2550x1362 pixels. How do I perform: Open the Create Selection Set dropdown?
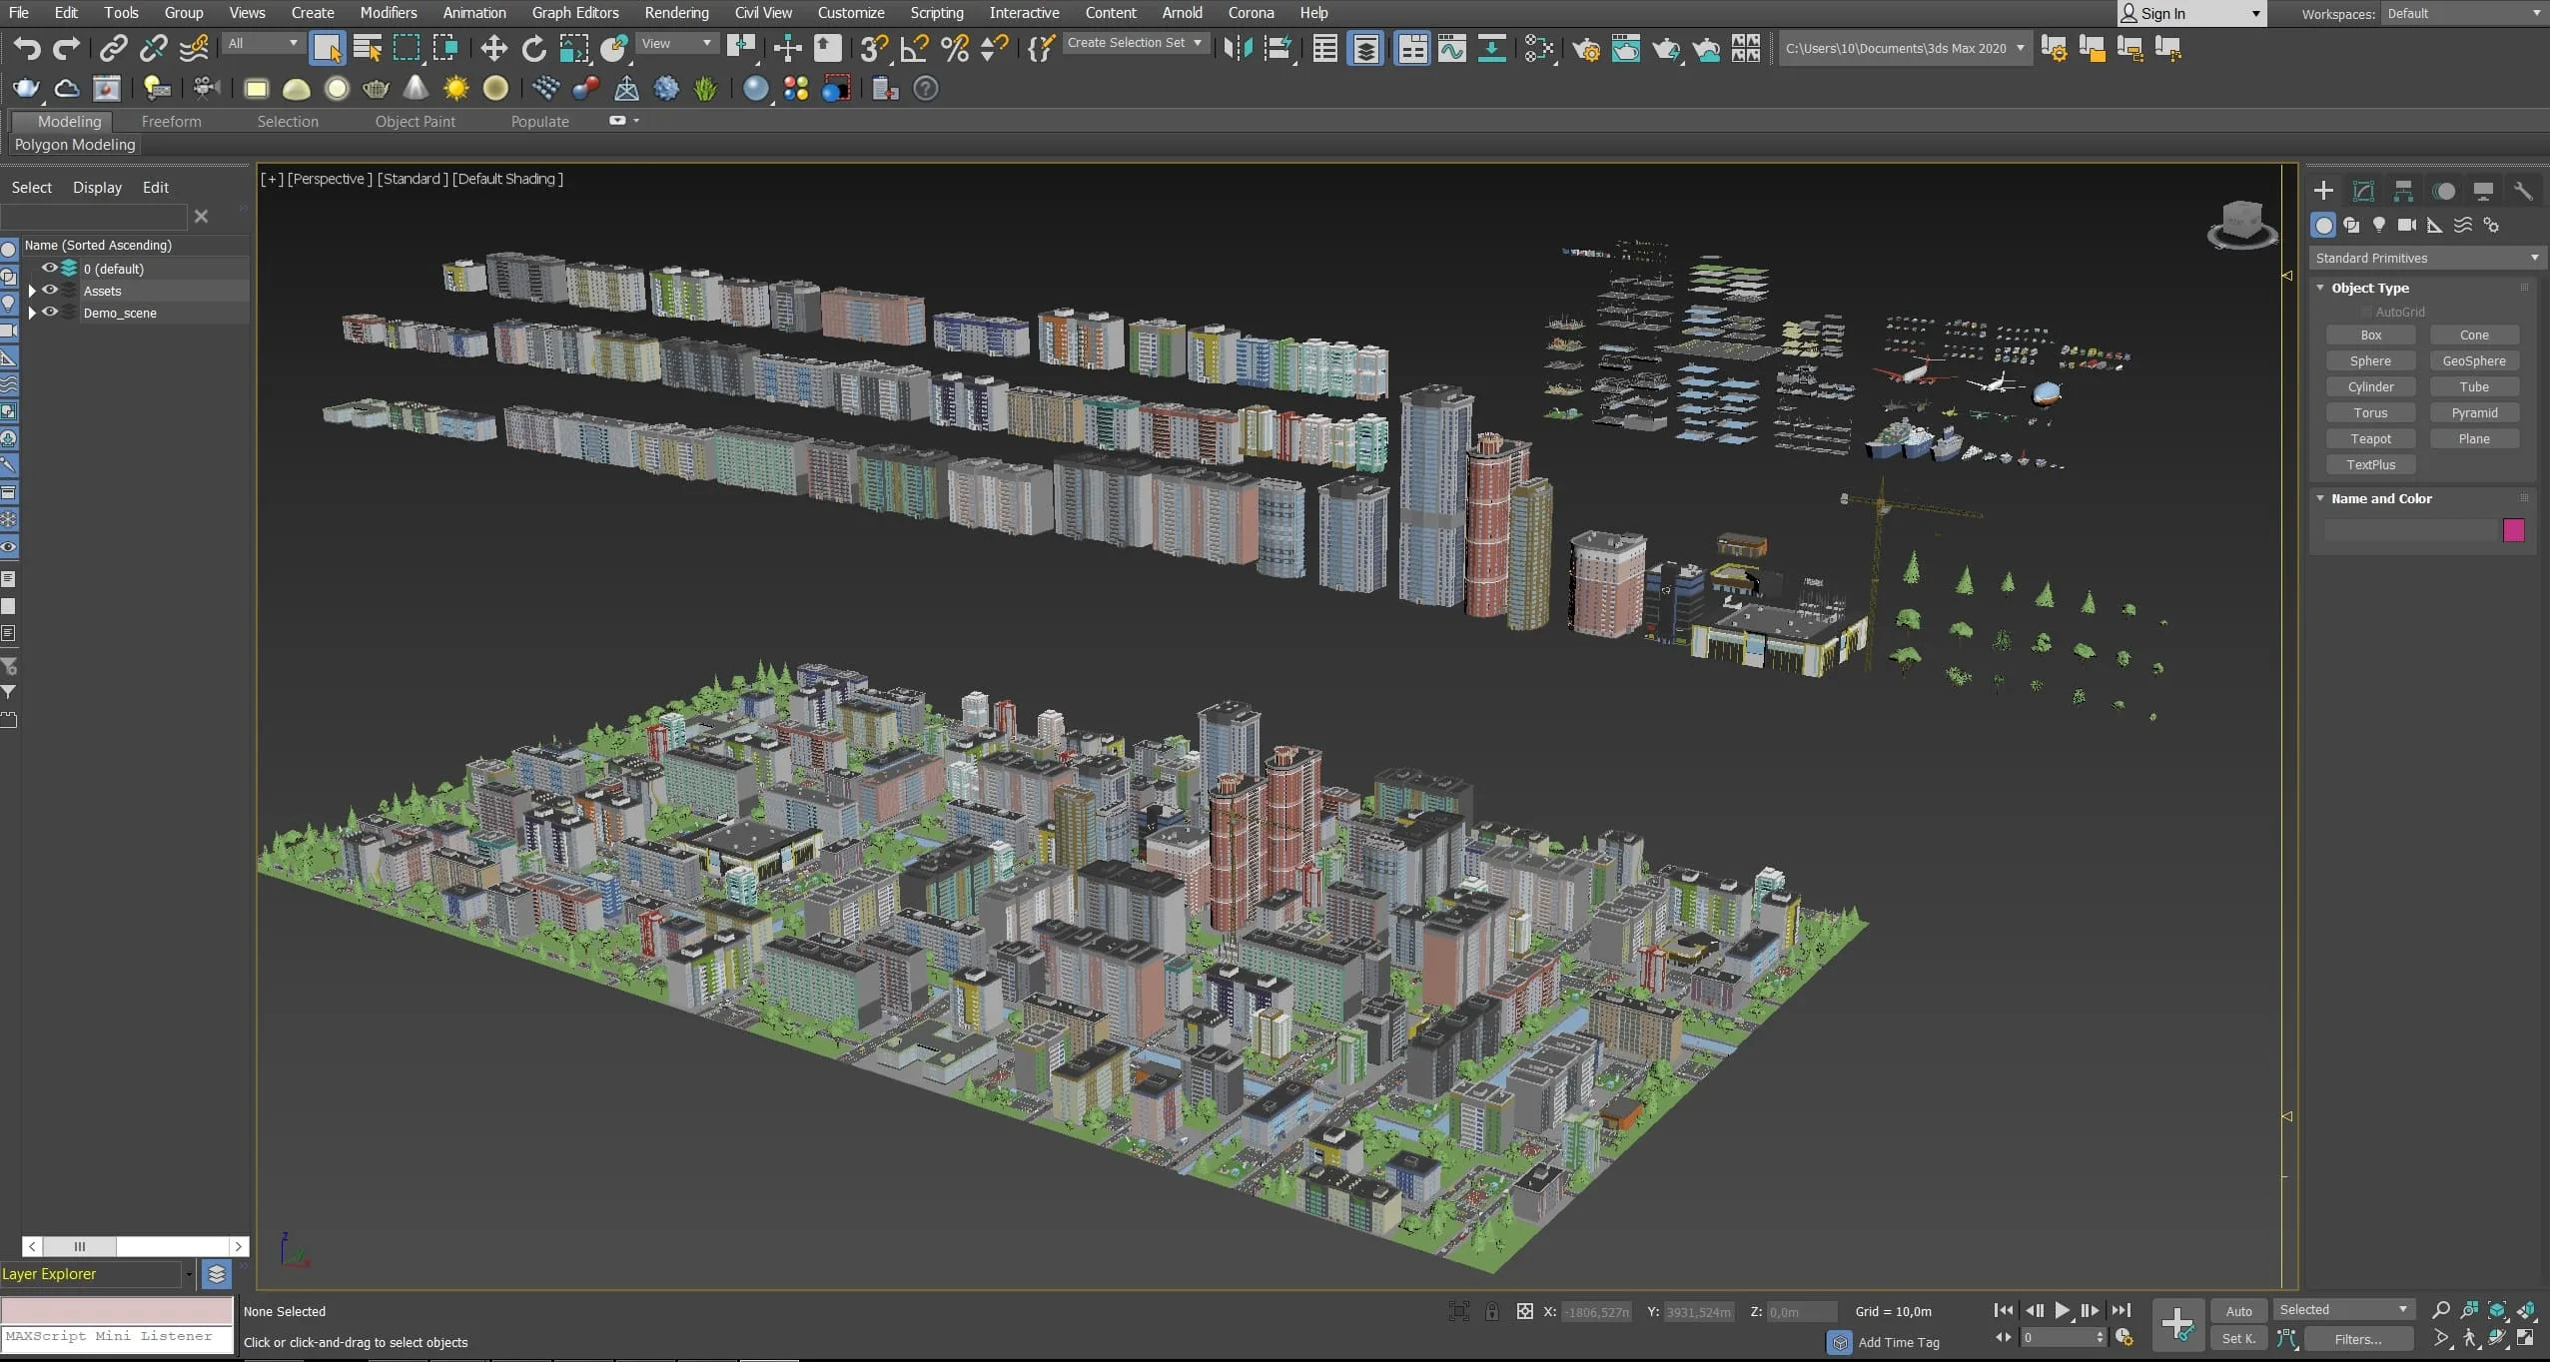pyautogui.click(x=1134, y=43)
